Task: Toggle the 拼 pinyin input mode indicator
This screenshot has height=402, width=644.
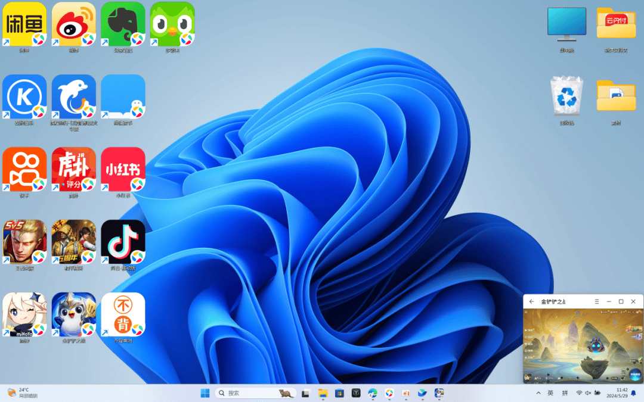Action: pos(565,393)
